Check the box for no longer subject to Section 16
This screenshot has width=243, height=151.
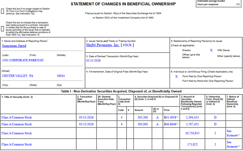click(3, 11)
